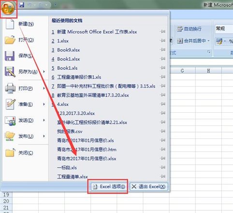Open the 常规 number format dropdown
This screenshot has width=233, height=213.
pyautogui.click(x=224, y=29)
